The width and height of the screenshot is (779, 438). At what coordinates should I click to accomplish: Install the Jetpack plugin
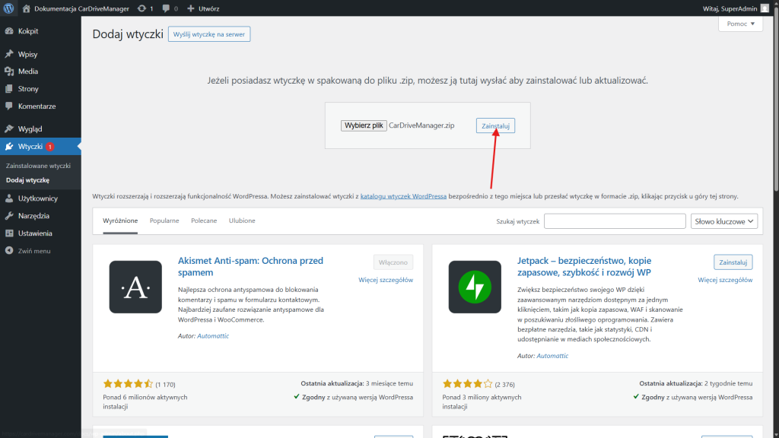point(733,262)
